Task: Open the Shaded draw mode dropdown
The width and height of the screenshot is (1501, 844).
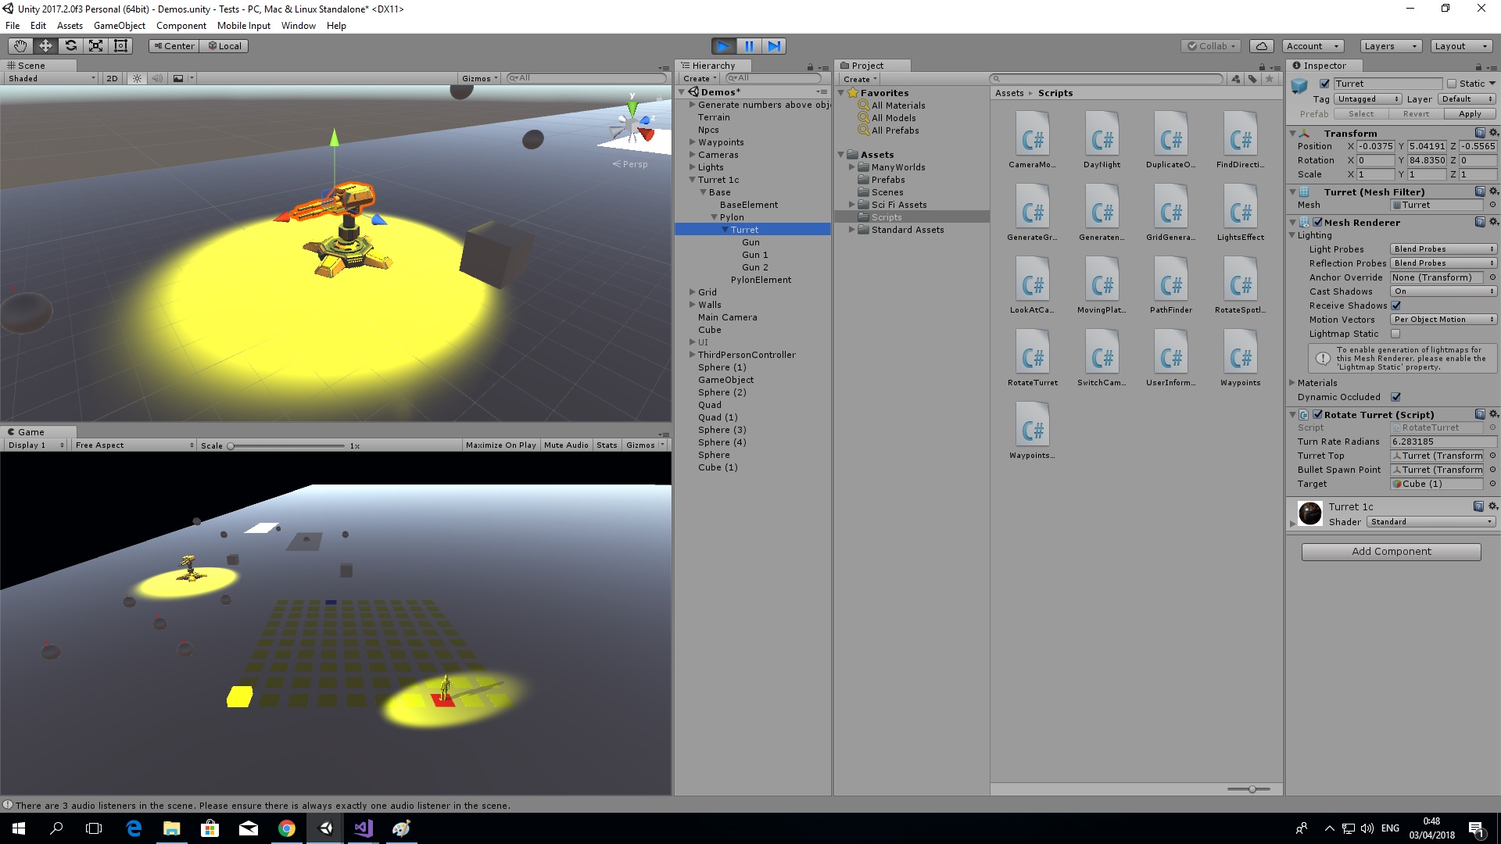Action: [x=52, y=78]
